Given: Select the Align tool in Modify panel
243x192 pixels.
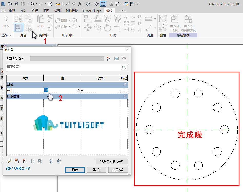Looking at the screenshot, I should click(x=88, y=19).
